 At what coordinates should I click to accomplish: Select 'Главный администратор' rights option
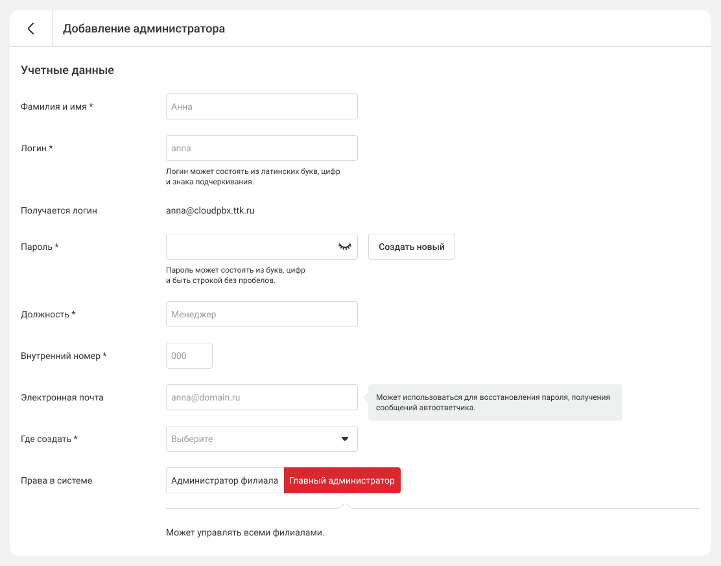tap(342, 480)
